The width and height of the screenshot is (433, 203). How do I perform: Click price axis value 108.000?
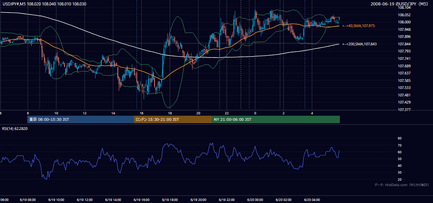point(404,22)
